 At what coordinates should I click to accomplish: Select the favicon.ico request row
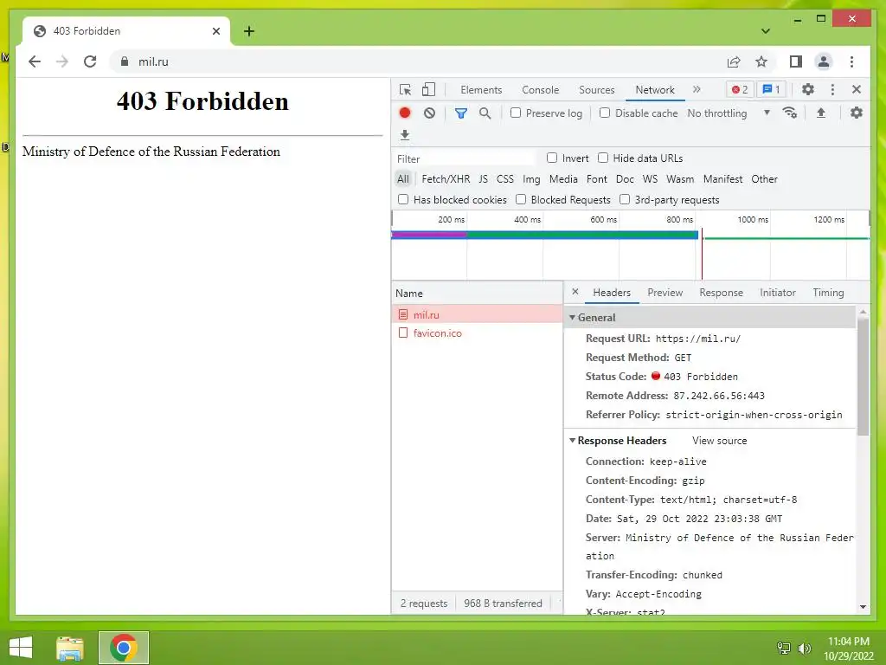coord(477,333)
